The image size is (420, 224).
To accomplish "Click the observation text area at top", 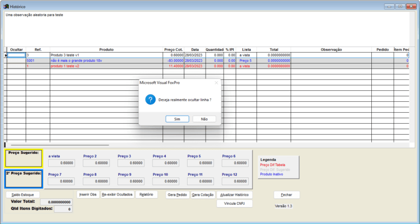I will pos(207,29).
